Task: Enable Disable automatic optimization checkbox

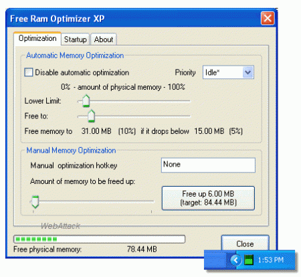Action: pos(29,72)
